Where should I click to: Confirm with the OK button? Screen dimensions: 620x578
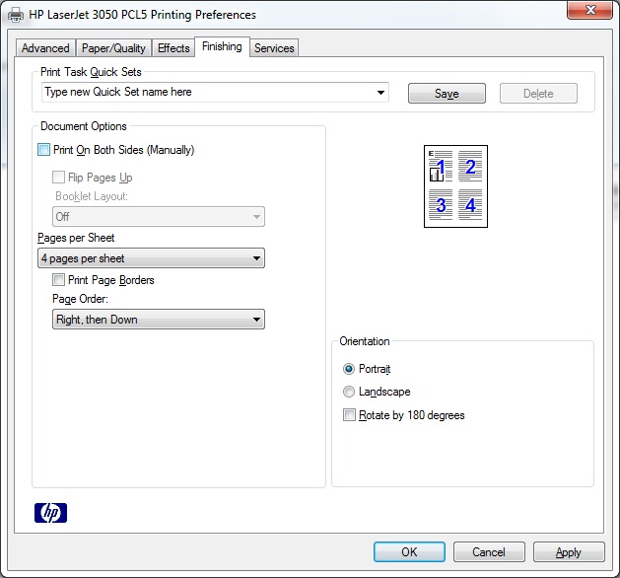tap(409, 552)
